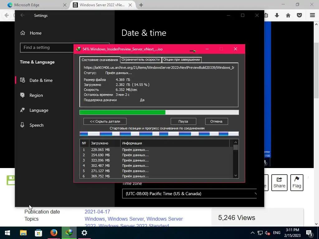The image size is (319, 239).
Task: Switch to Опции при завершении tab
Action: point(182,59)
